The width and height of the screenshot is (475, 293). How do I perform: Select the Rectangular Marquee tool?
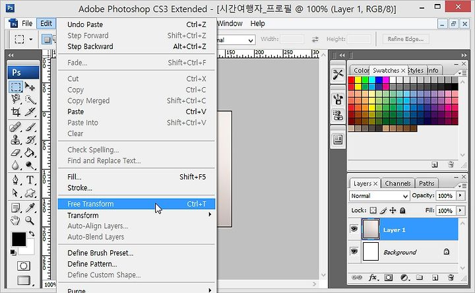tap(15, 87)
